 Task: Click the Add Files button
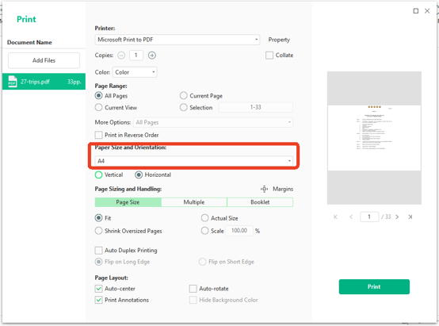click(44, 60)
